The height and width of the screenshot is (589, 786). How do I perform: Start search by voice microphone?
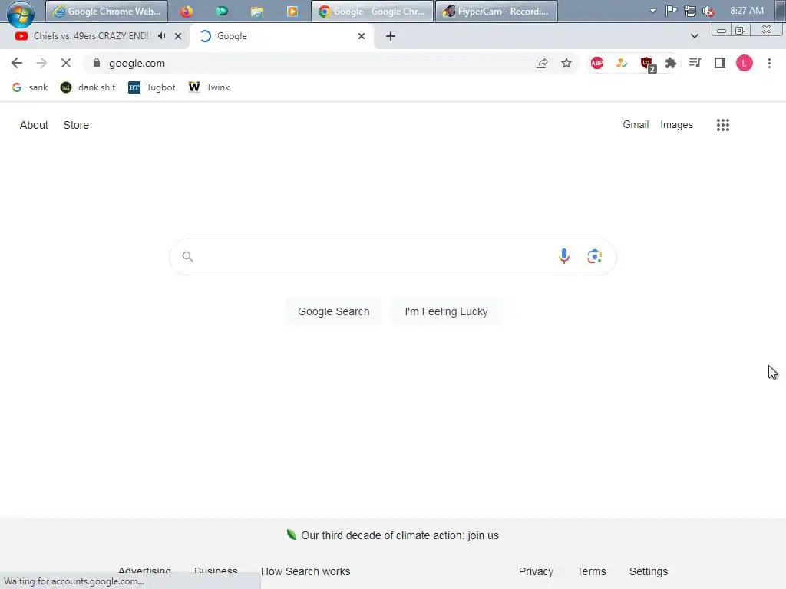tap(564, 256)
